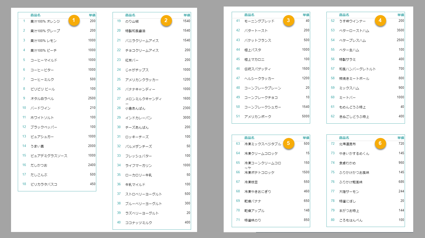Select ベターローストハム in the fourth table

tap(354, 31)
